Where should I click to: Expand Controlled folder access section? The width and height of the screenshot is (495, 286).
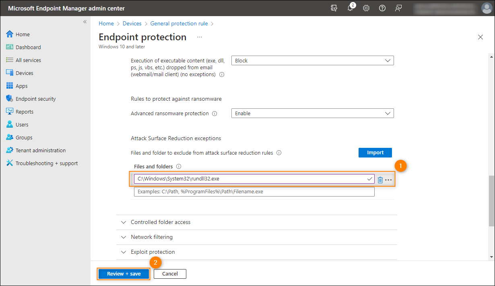257,222
